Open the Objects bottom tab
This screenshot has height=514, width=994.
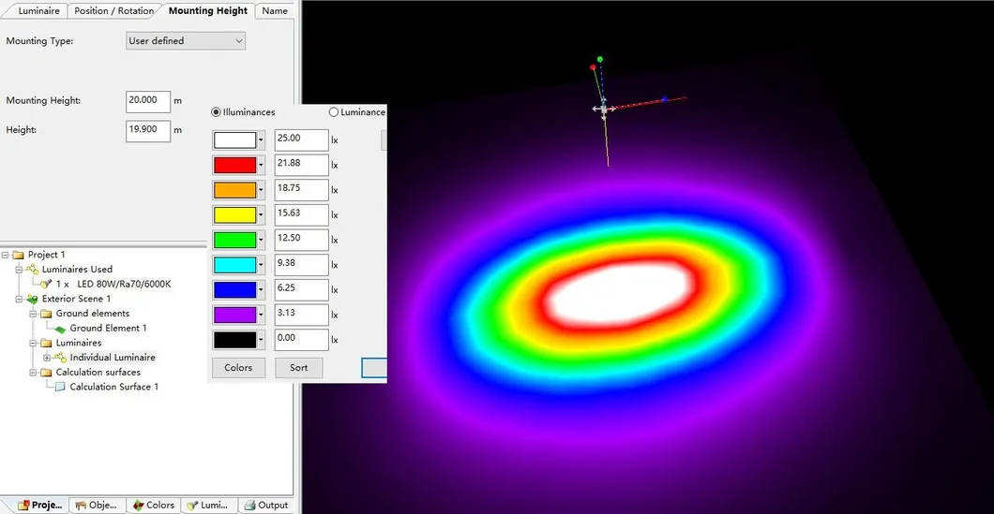coord(97,506)
